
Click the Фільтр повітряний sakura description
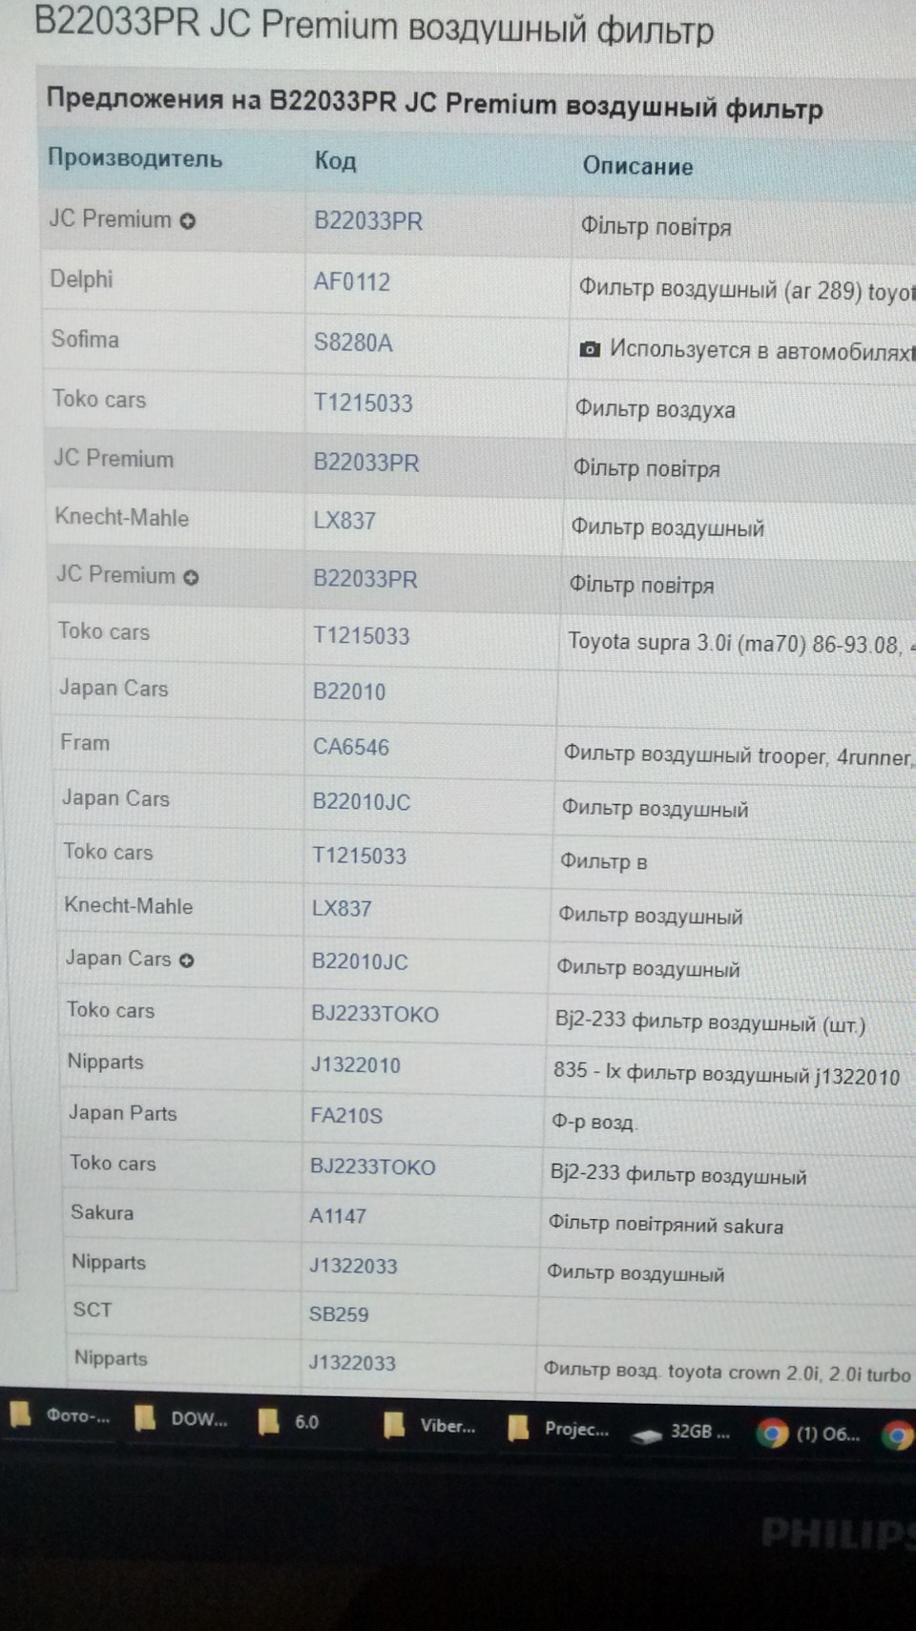[665, 1225]
